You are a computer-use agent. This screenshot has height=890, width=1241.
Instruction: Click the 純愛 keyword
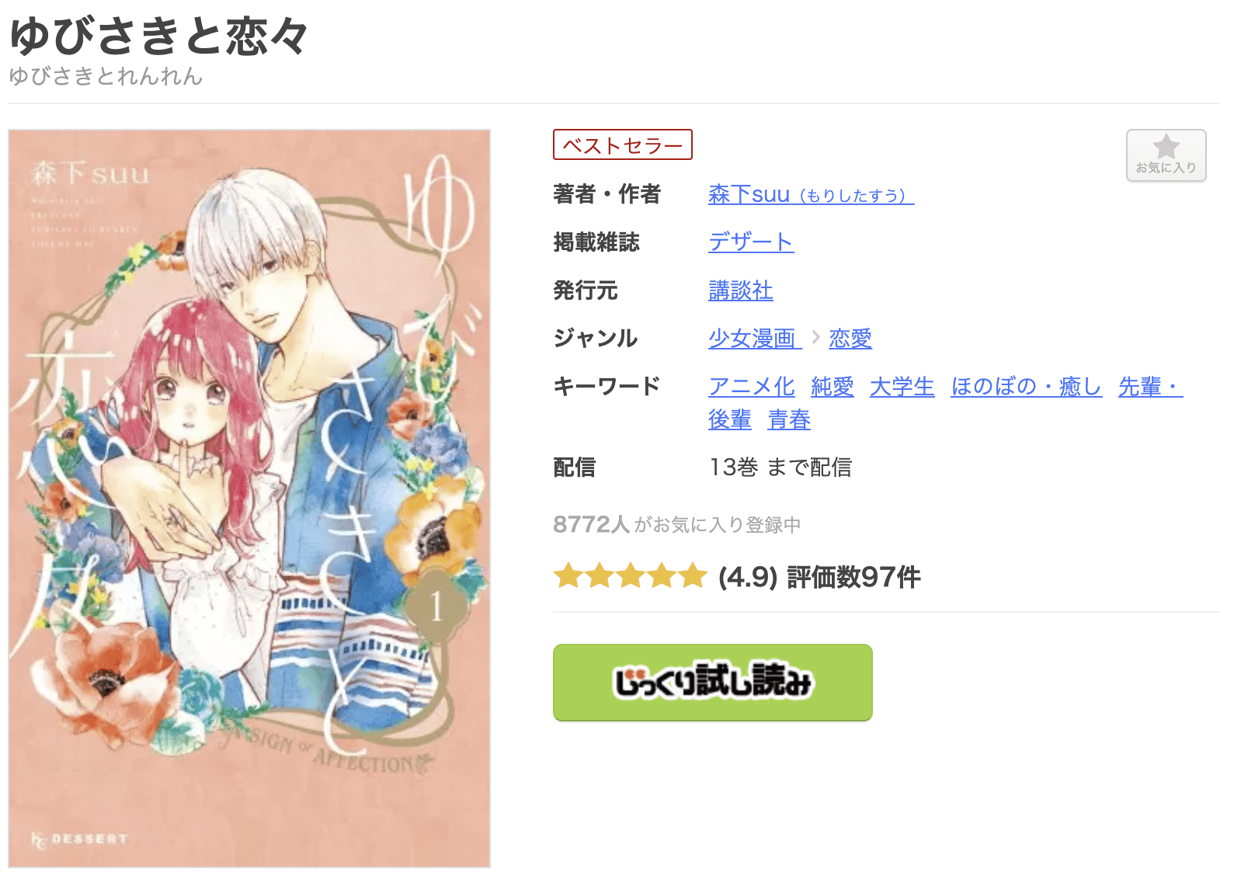pos(833,386)
